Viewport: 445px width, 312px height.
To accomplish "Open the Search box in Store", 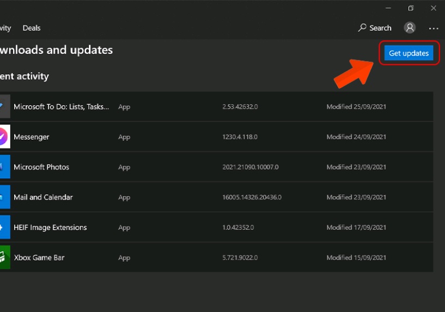I will click(375, 28).
